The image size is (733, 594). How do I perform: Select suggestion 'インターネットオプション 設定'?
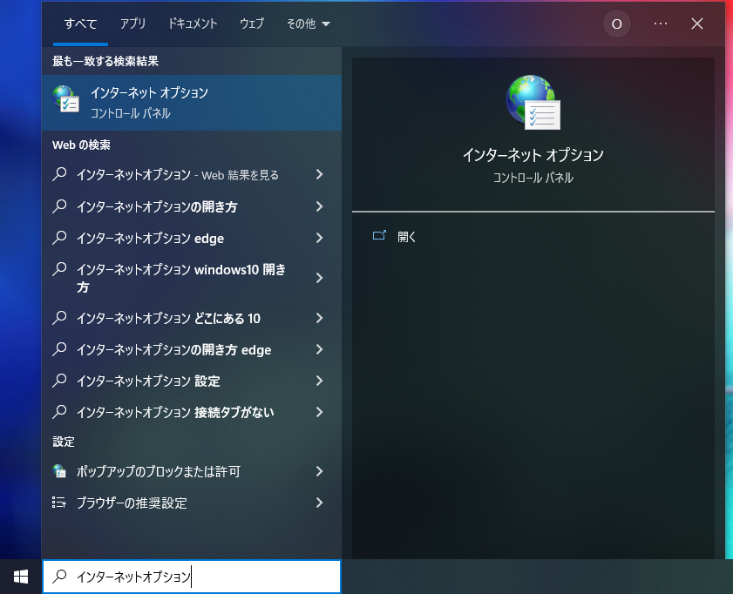click(x=148, y=381)
